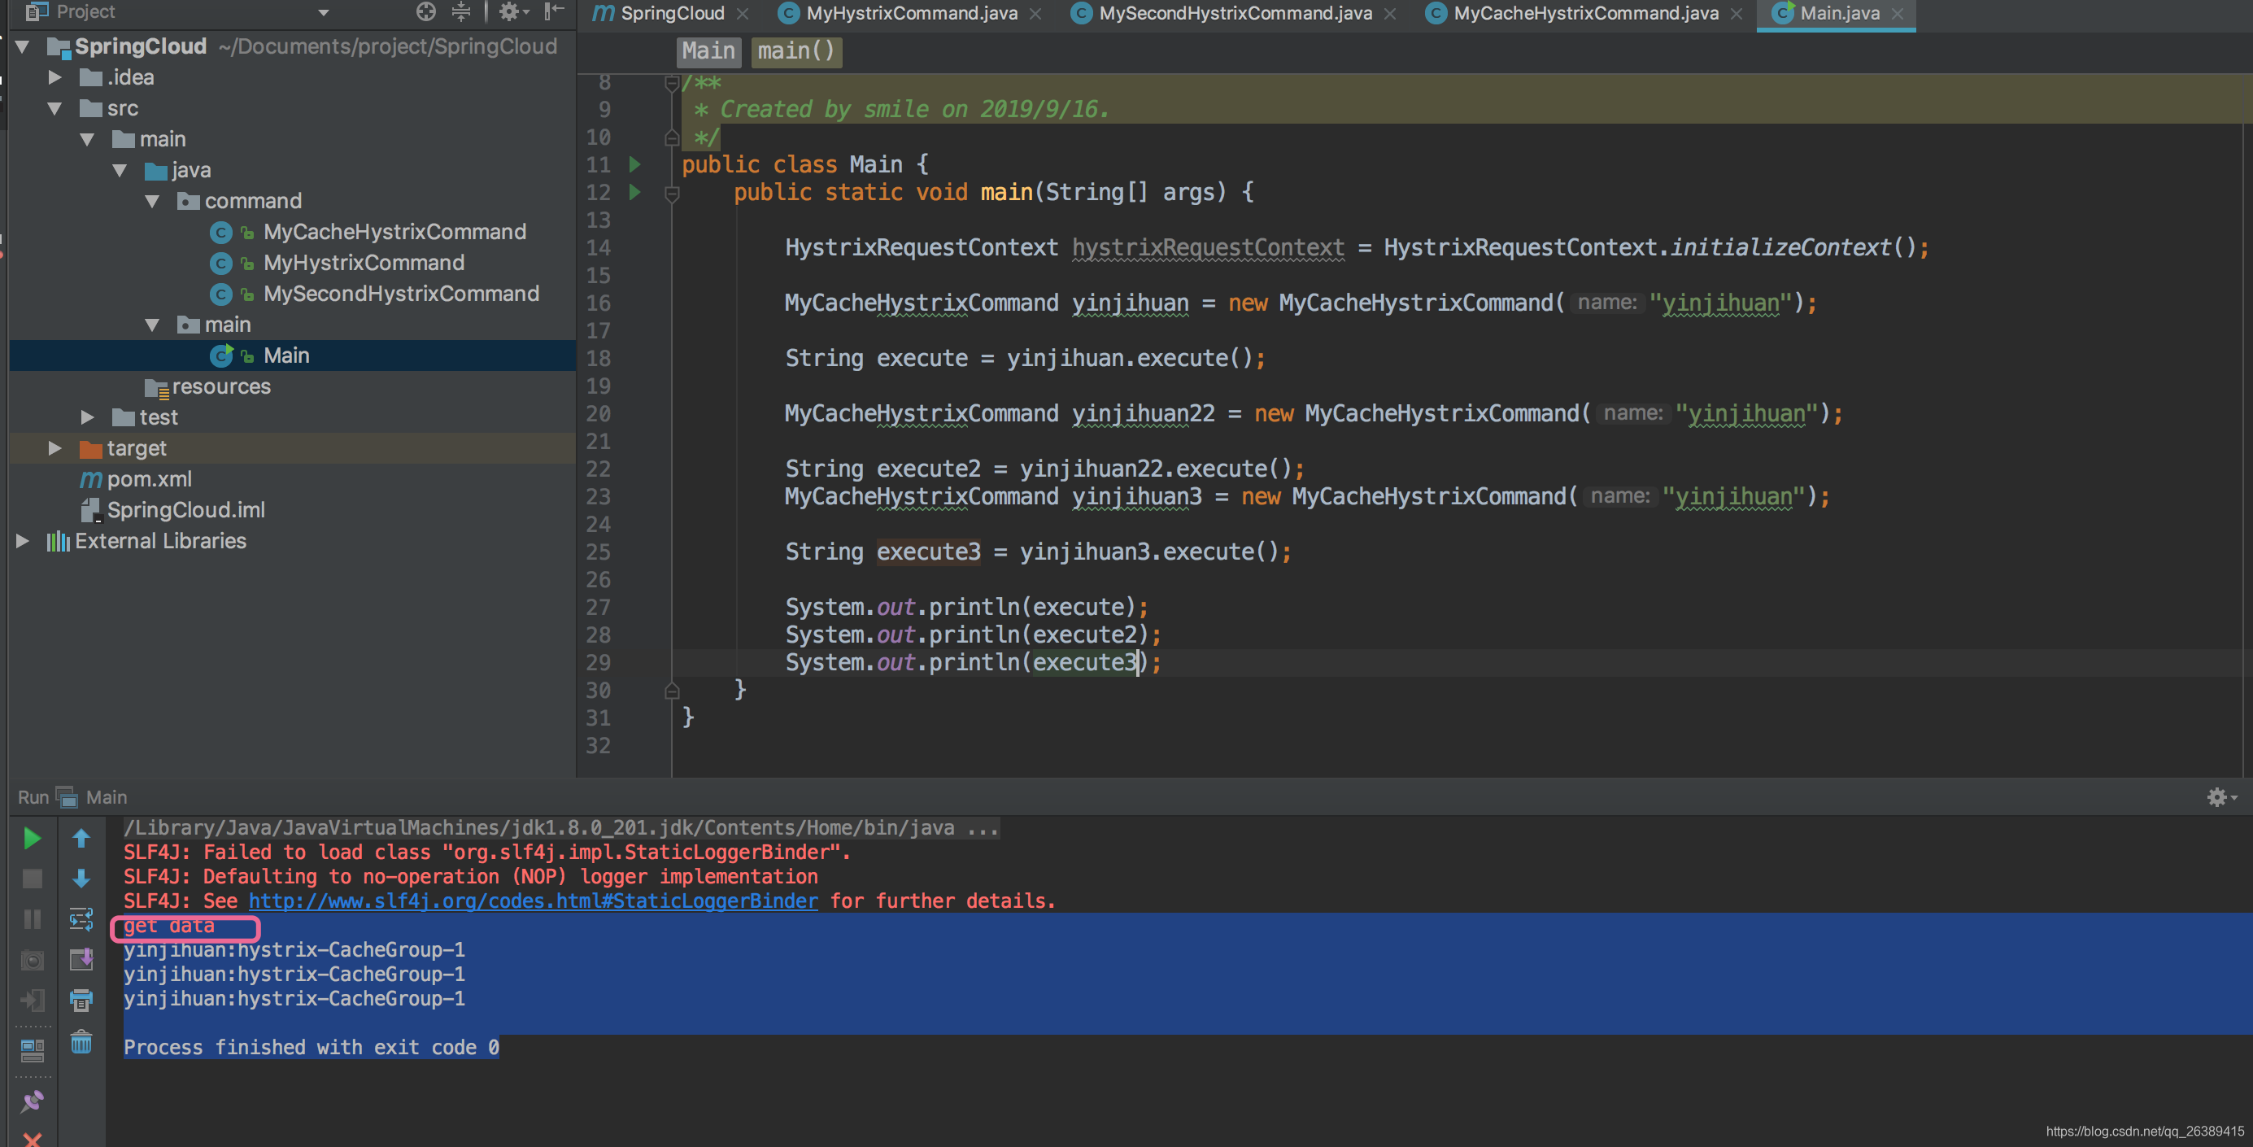Select MyHystrixCommand in the project tree
The image size is (2253, 1147).
point(364,263)
